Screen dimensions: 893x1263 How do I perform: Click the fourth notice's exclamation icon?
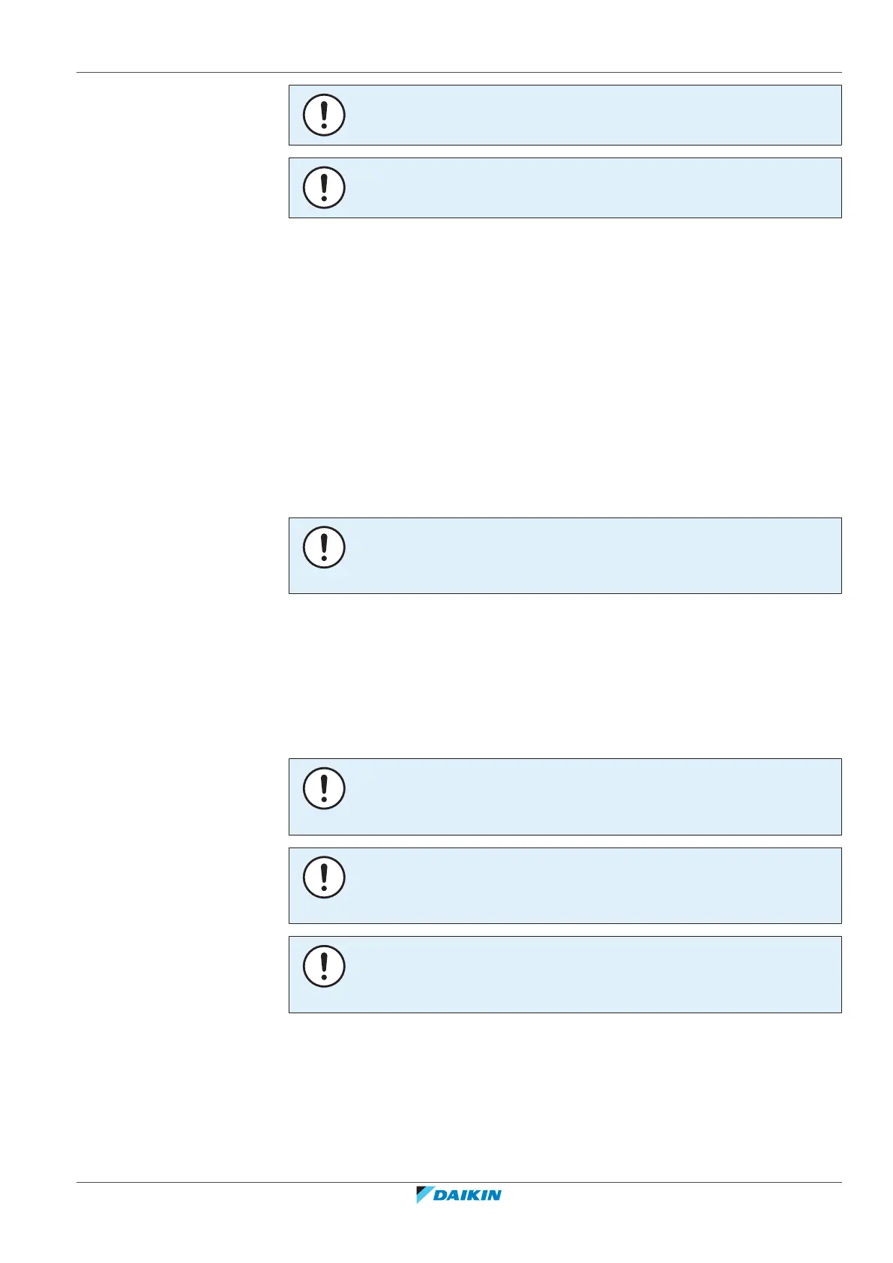click(x=324, y=788)
